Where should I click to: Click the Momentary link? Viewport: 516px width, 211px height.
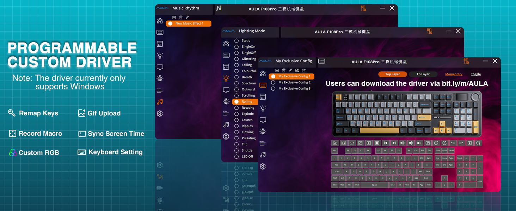[454, 74]
